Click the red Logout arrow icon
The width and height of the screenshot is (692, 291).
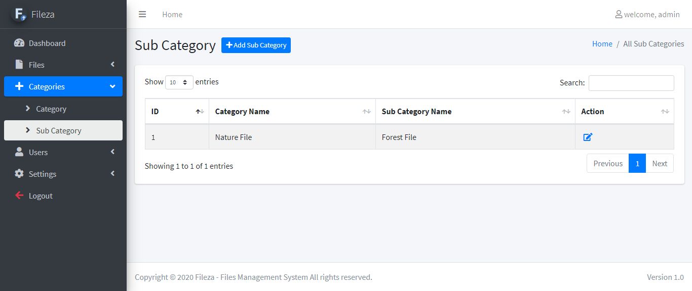click(19, 196)
